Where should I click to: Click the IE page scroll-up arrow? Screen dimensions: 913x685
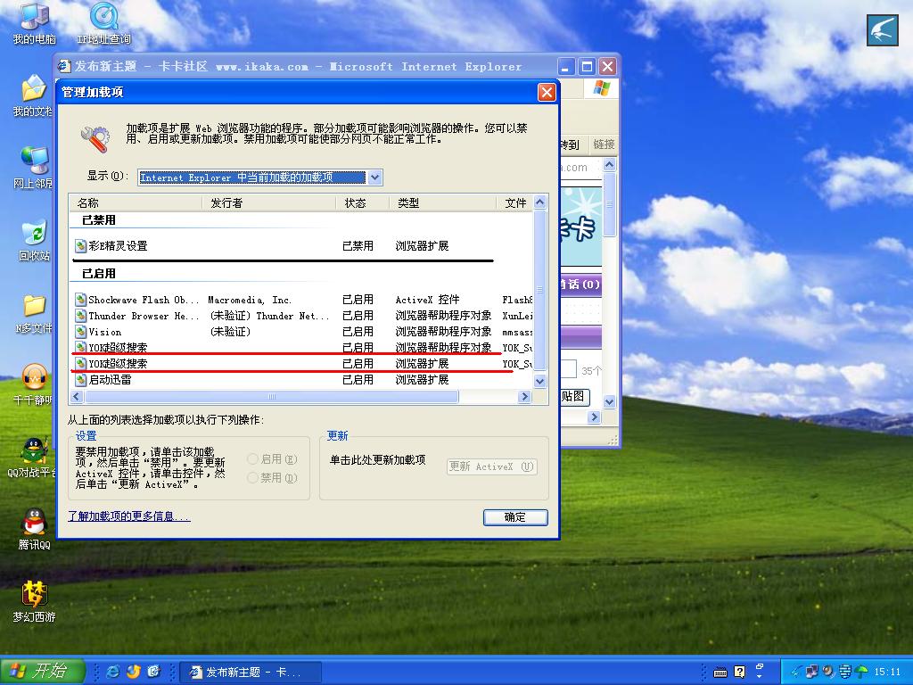coord(610,165)
